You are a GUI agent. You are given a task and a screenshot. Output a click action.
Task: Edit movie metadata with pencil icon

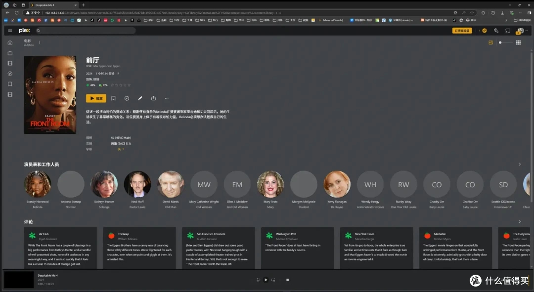point(140,98)
